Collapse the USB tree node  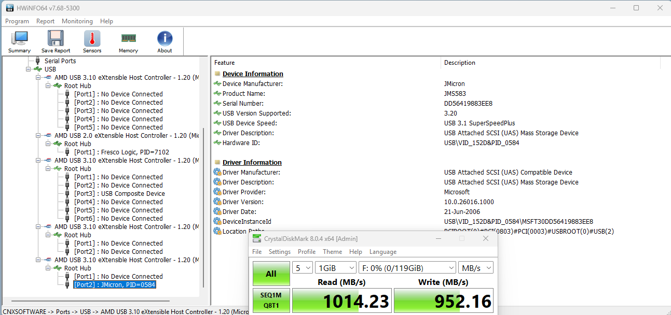(29, 69)
